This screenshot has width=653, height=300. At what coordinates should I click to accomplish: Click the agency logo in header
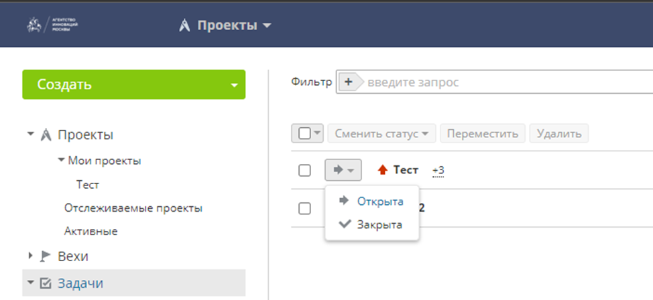point(52,26)
